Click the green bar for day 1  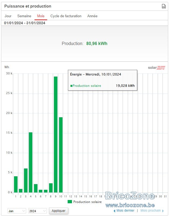(16, 184)
